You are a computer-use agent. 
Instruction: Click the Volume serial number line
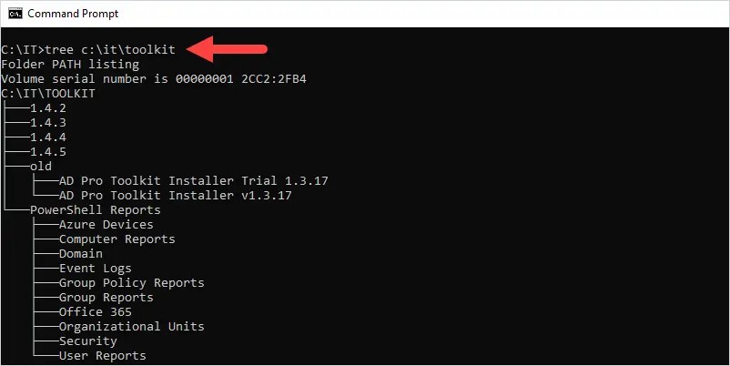point(154,78)
